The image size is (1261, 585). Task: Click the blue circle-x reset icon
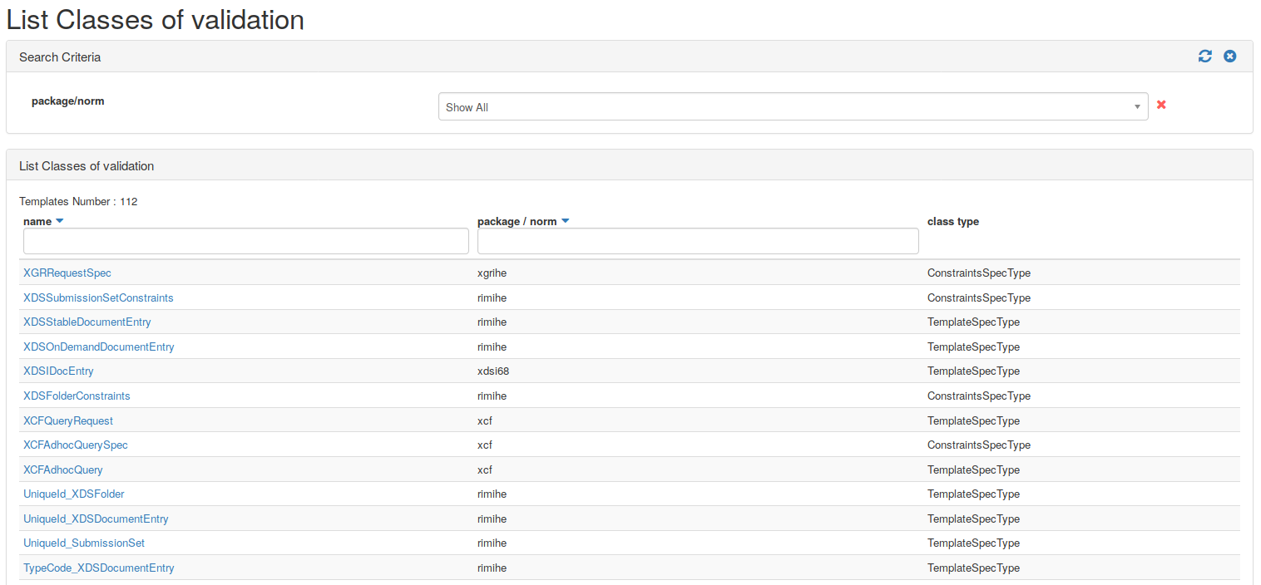point(1229,57)
